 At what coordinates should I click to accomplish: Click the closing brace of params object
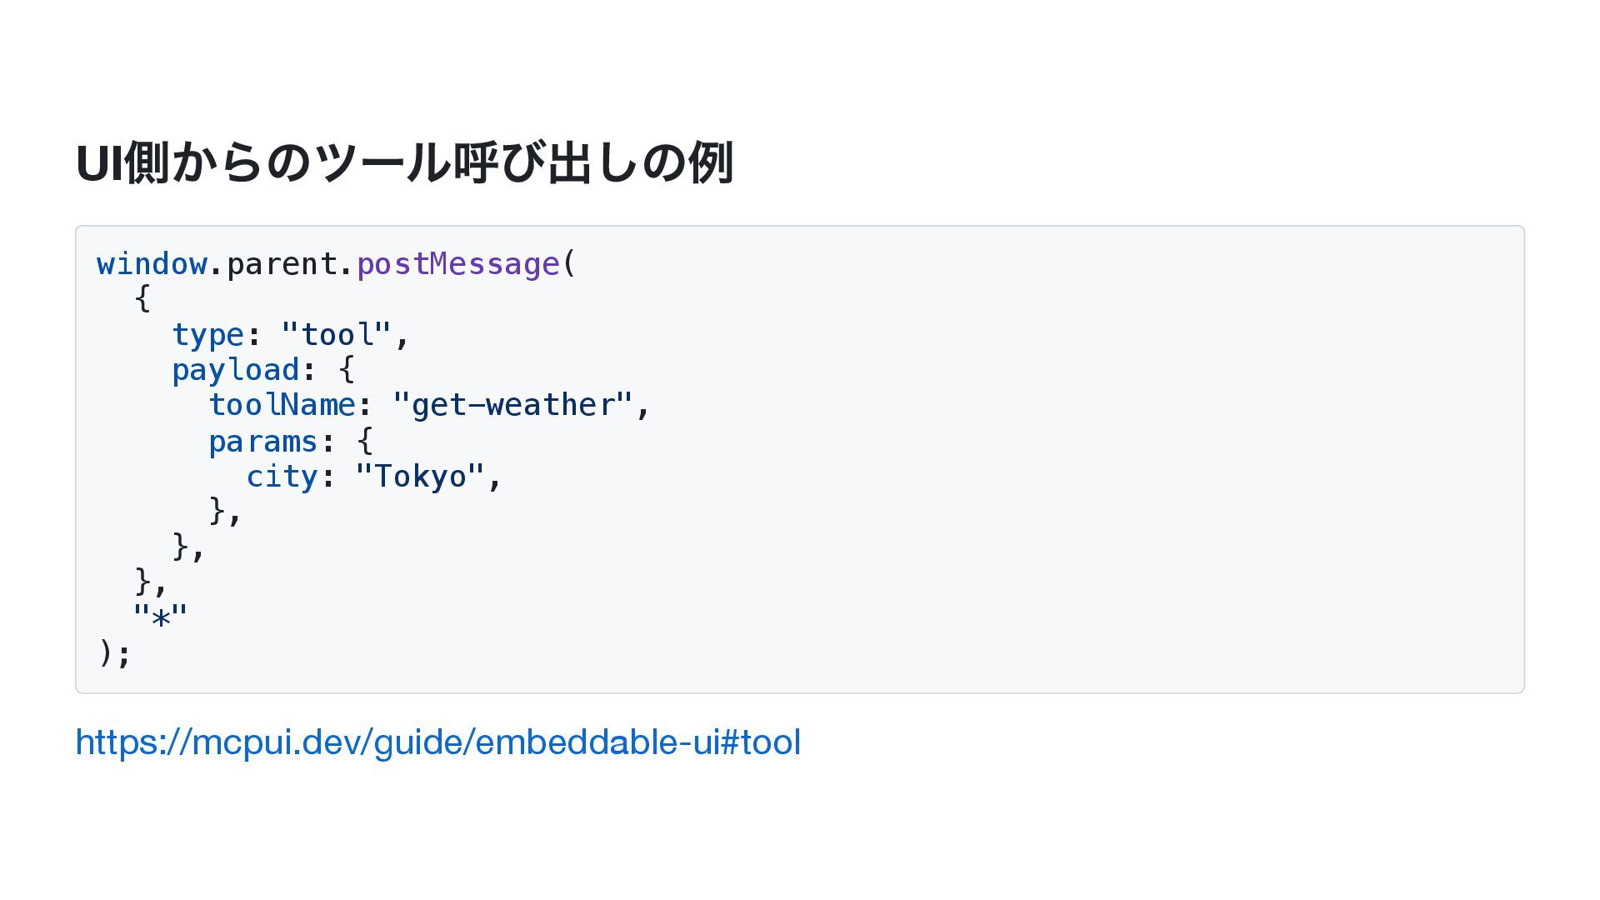point(217,511)
